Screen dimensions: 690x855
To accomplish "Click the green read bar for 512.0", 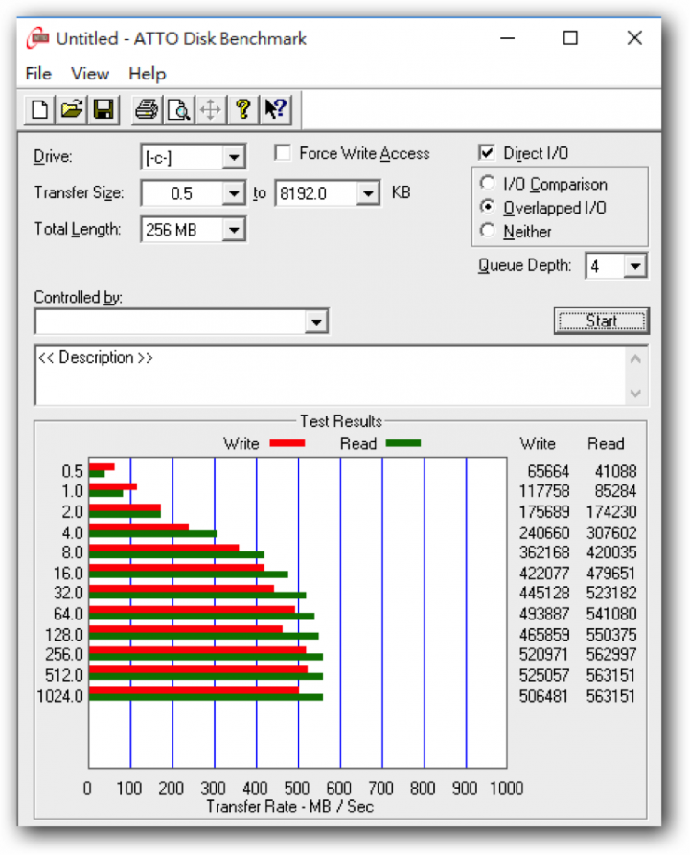I will 206,676.
